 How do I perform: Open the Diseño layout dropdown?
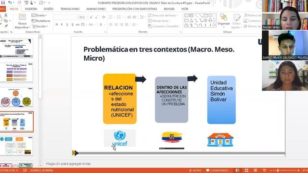tap(39, 15)
